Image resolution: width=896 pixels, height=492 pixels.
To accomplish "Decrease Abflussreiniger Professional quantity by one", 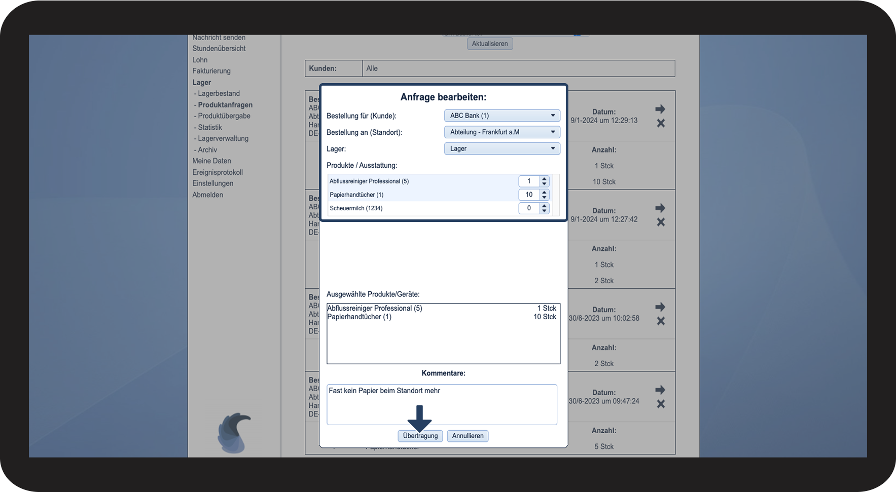I will pyautogui.click(x=545, y=184).
